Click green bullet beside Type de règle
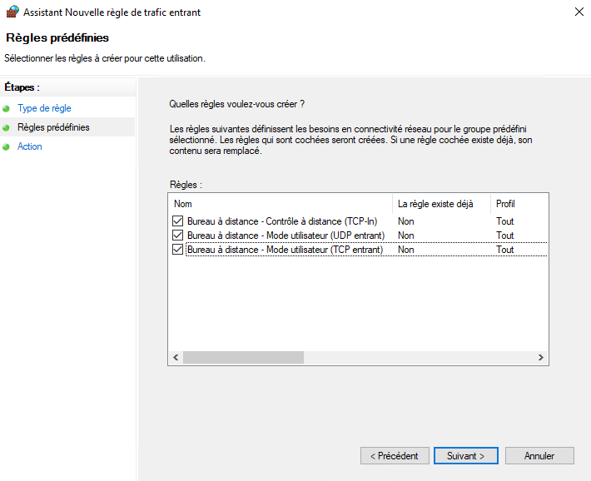The height and width of the screenshot is (481, 591). (x=7, y=109)
